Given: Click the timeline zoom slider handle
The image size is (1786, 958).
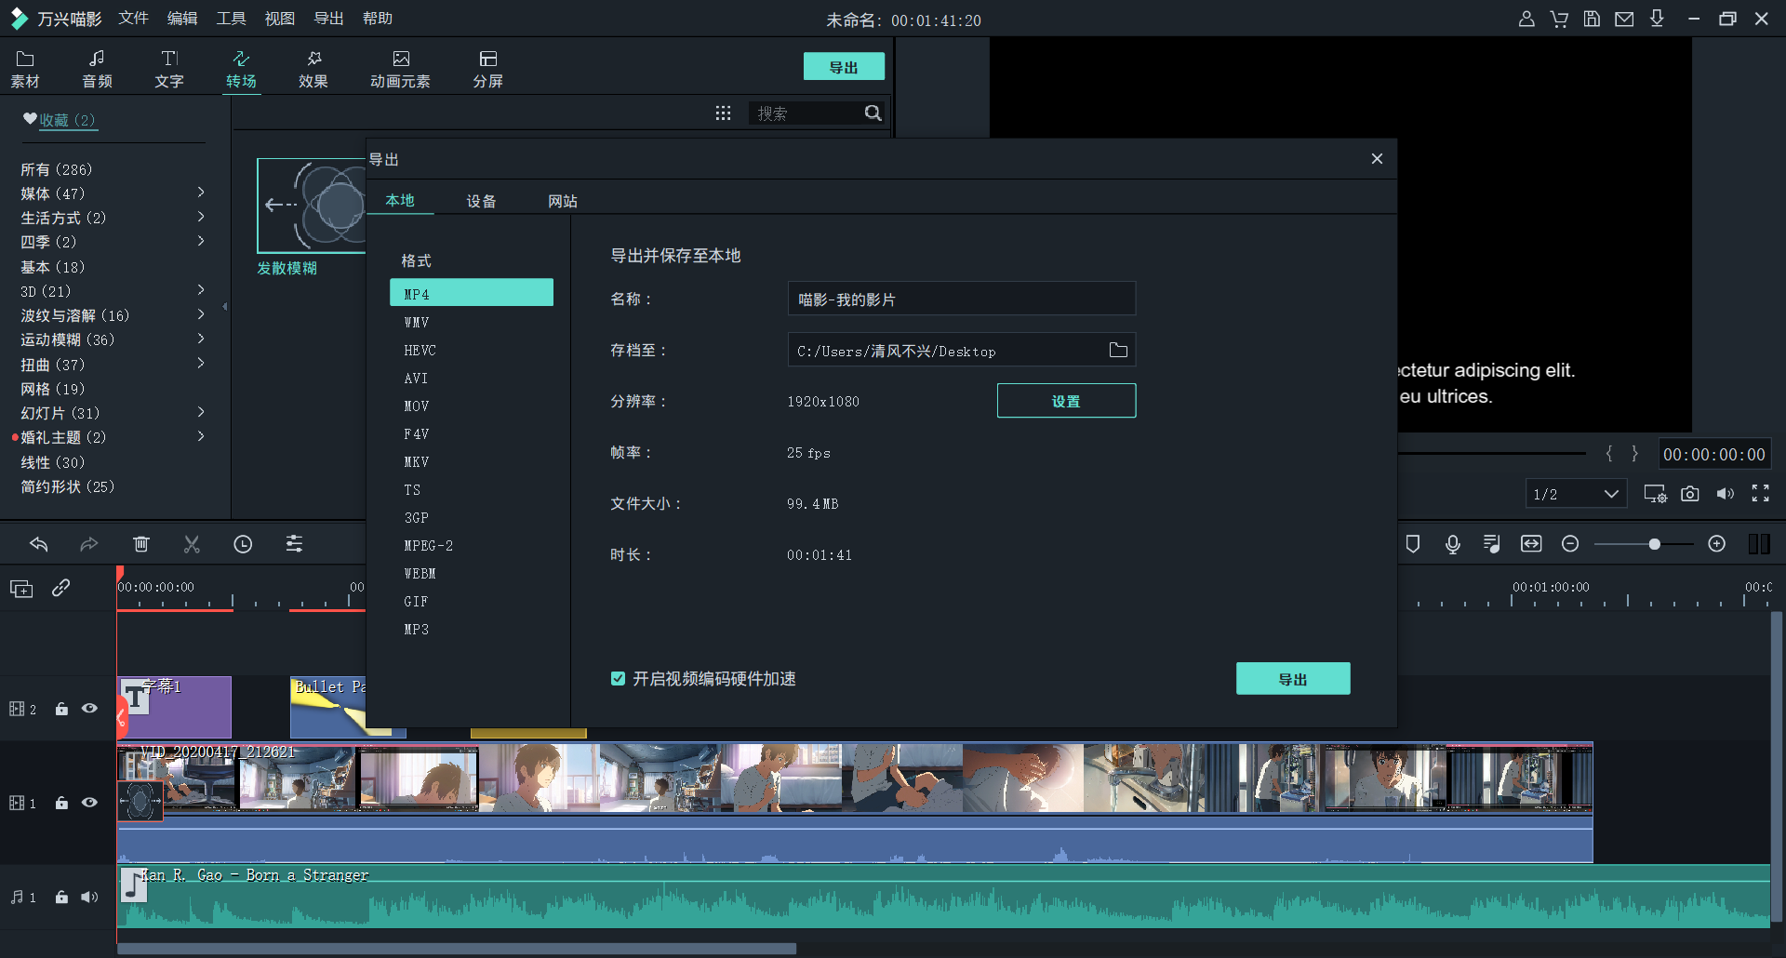Looking at the screenshot, I should click(1654, 544).
